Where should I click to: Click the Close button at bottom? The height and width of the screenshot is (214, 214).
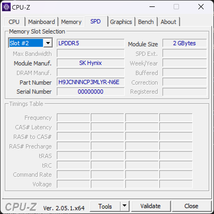[x=191, y=206]
